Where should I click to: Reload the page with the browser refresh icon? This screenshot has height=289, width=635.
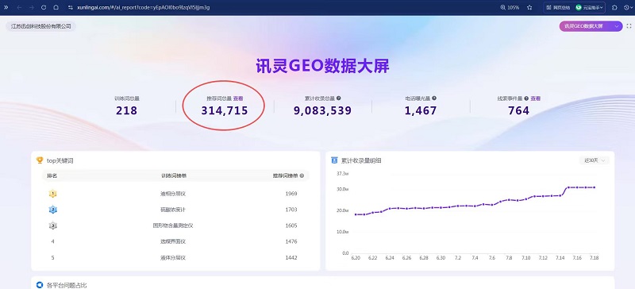click(x=44, y=7)
